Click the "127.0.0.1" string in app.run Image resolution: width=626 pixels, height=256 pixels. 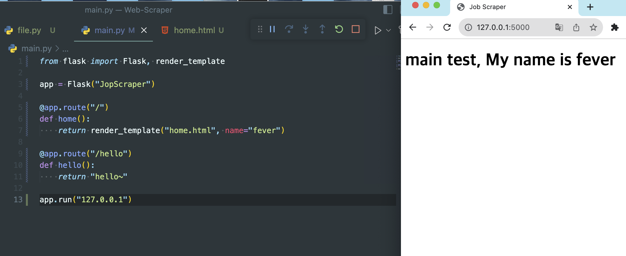pyautogui.click(x=102, y=200)
